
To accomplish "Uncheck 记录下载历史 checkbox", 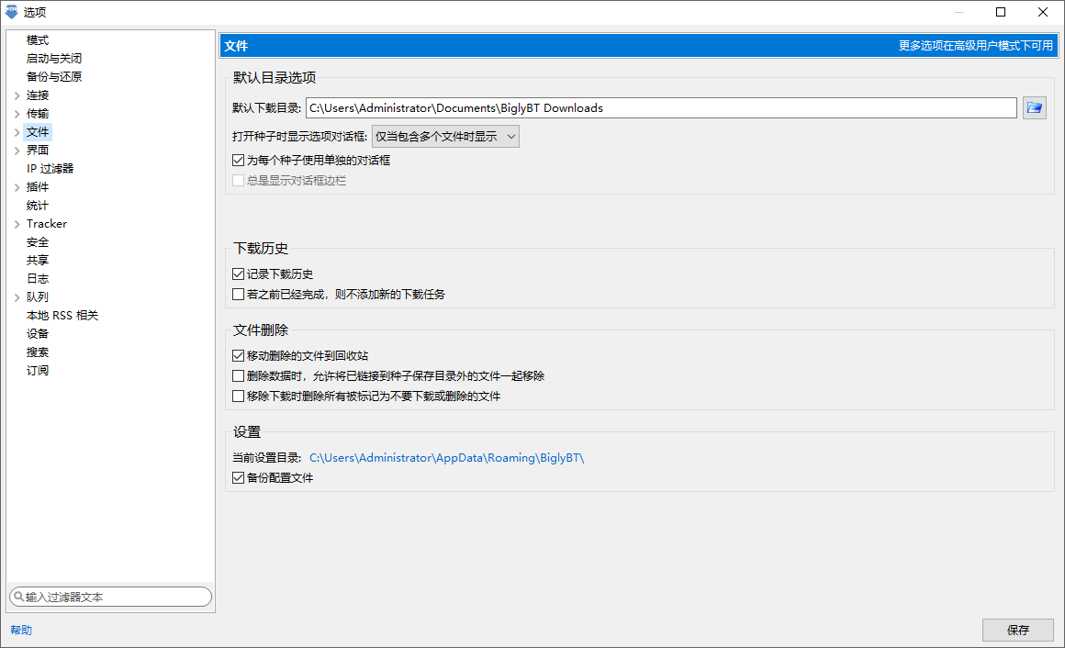I will click(x=238, y=274).
